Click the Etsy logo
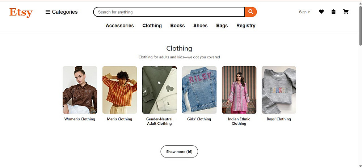 pos(21,12)
